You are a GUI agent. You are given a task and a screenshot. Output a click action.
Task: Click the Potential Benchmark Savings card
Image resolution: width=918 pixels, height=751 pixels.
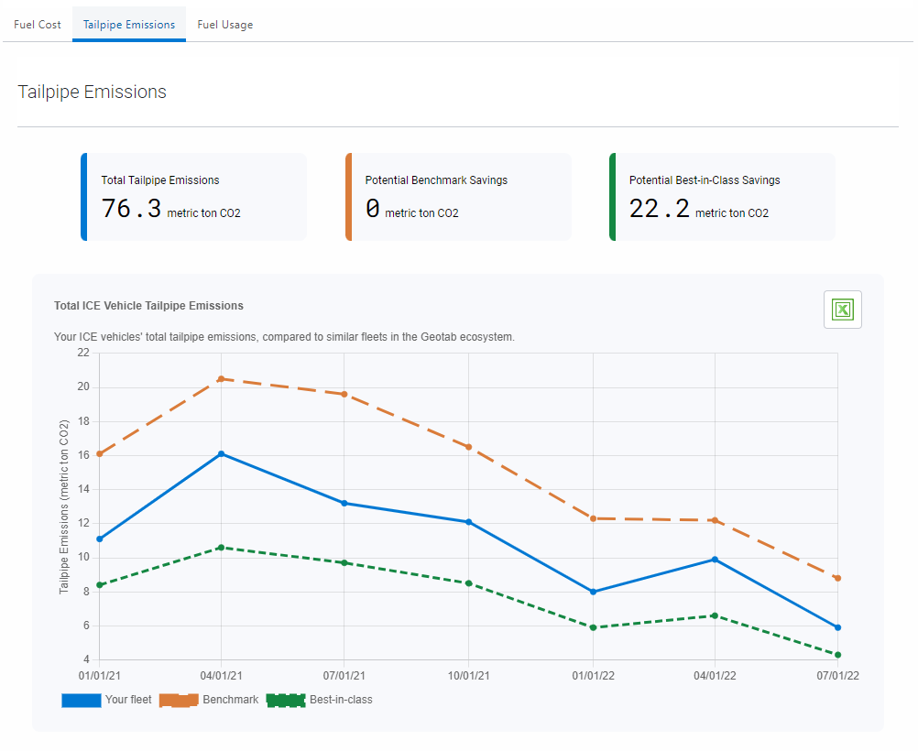(458, 197)
